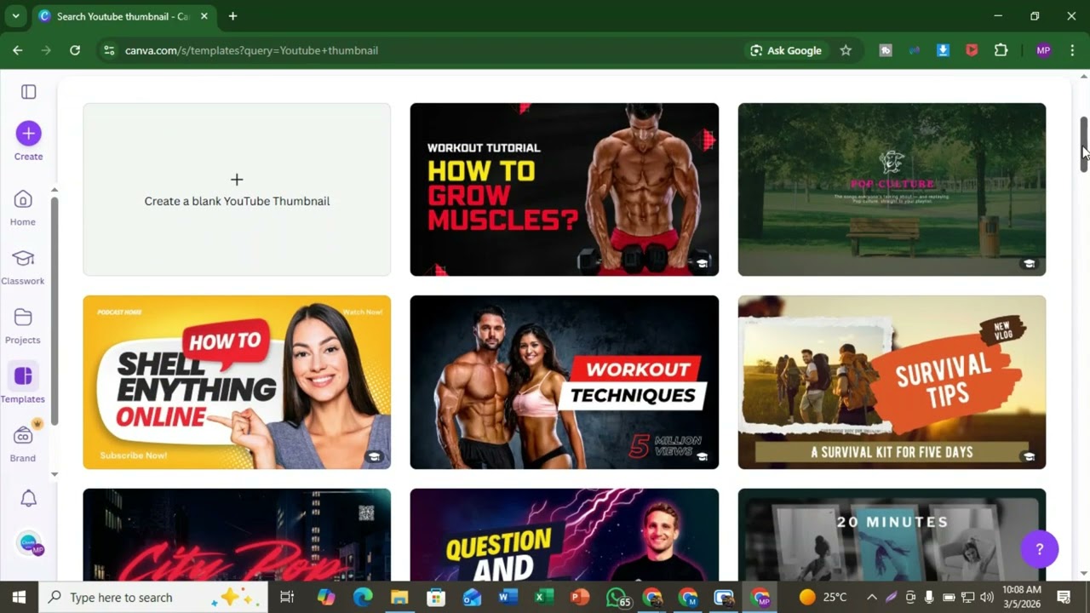Image resolution: width=1090 pixels, height=613 pixels.
Task: Open the red play-tag extension icon
Action: pos(972,50)
